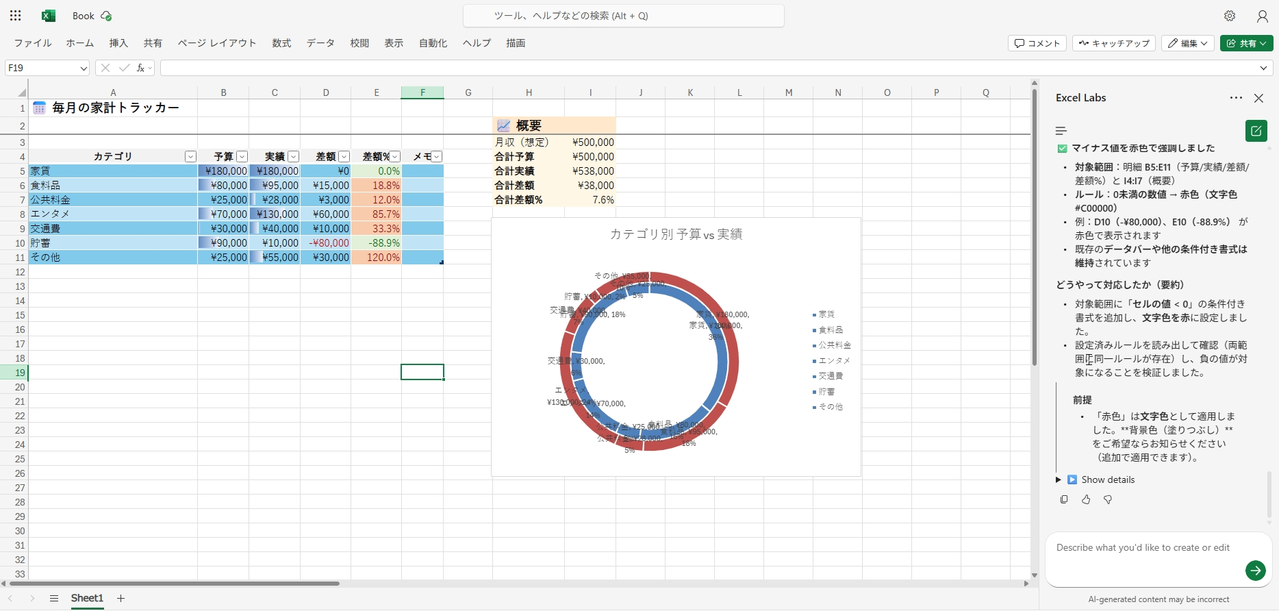The width and height of the screenshot is (1279, 611).
Task: Select cell with 家賃 category
Action: (113, 171)
